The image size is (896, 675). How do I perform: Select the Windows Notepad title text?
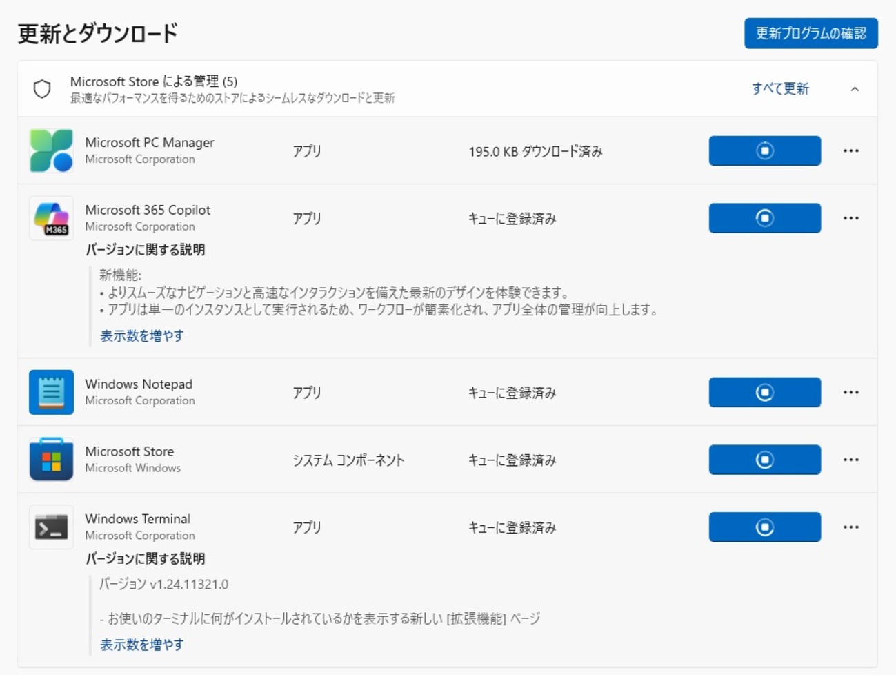(139, 384)
